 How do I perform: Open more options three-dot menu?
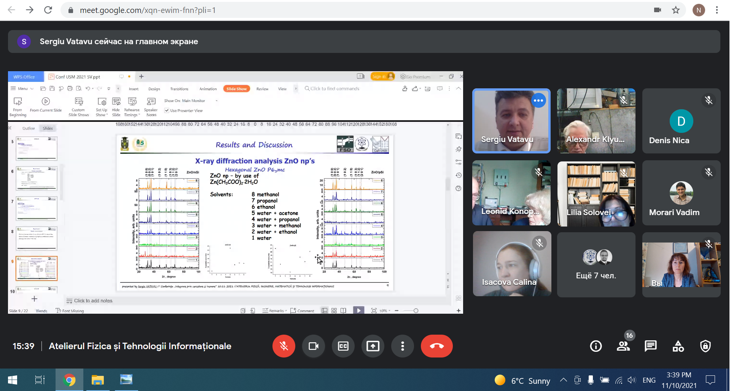click(x=402, y=346)
